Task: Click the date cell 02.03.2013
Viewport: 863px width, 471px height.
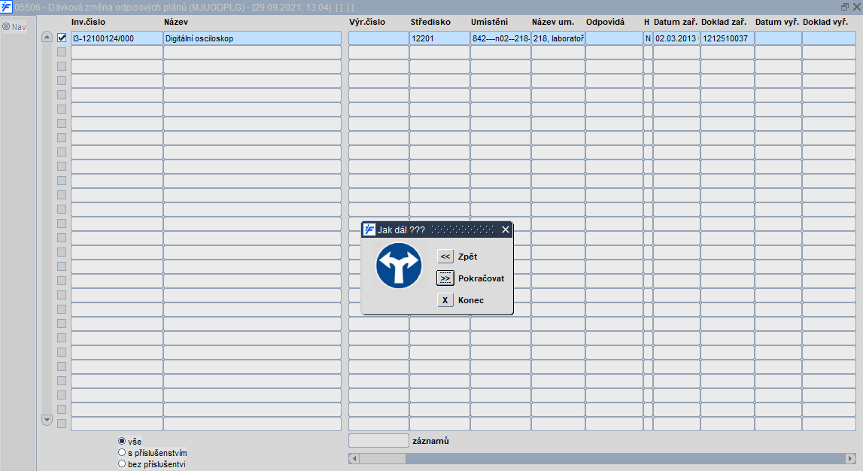Action: point(676,38)
